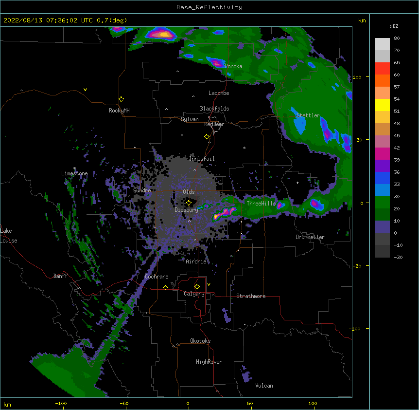This screenshot has width=419, height=410.
Task: Click the Lacombe city label
Action: [219, 93]
